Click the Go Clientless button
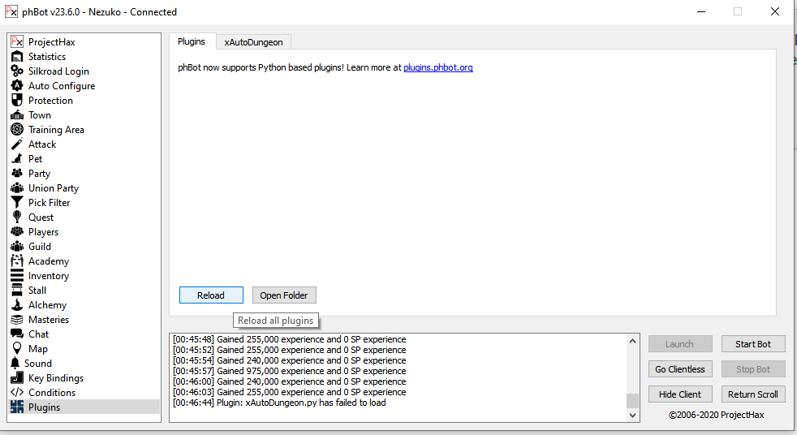This screenshot has width=797, height=435. (680, 369)
